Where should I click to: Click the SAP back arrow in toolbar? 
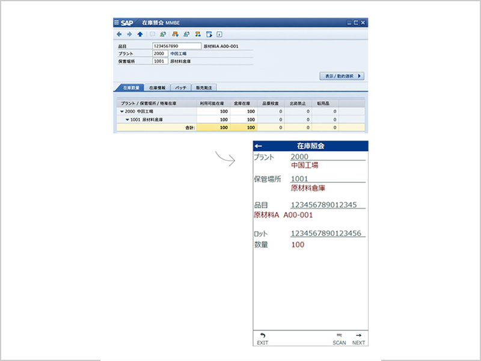tap(119, 34)
